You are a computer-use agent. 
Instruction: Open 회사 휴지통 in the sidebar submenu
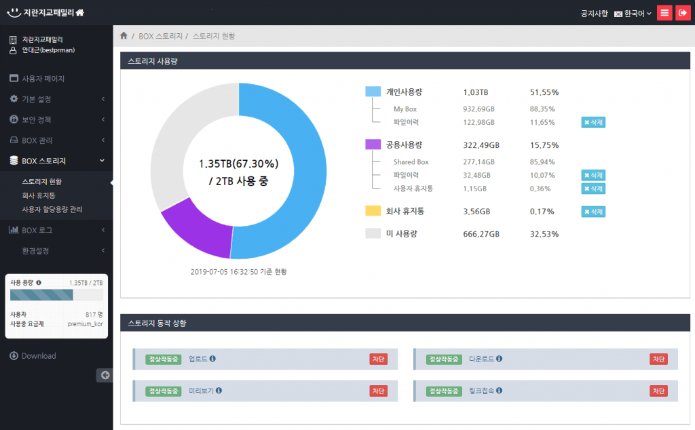coord(39,195)
